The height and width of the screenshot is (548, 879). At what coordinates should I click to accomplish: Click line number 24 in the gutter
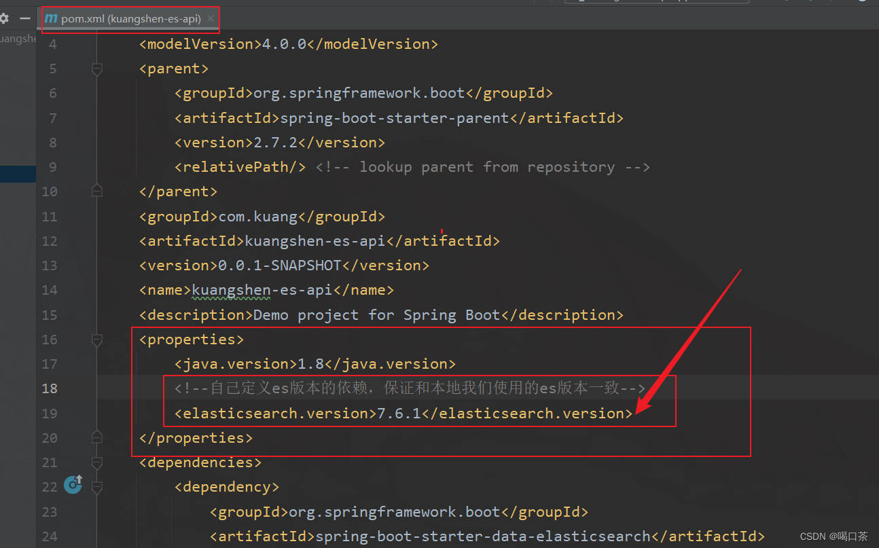coord(50,536)
